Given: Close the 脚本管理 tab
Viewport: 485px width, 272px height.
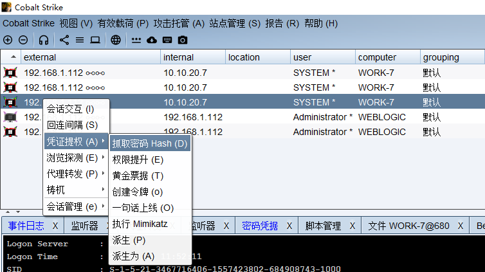Looking at the screenshot, I should pyautogui.click(x=352, y=226).
